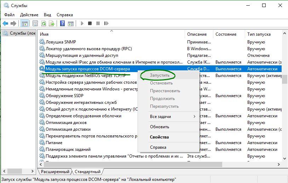
Task: Click gear icon of Маршрутизация и удаленный доступ
Action: 42,55
